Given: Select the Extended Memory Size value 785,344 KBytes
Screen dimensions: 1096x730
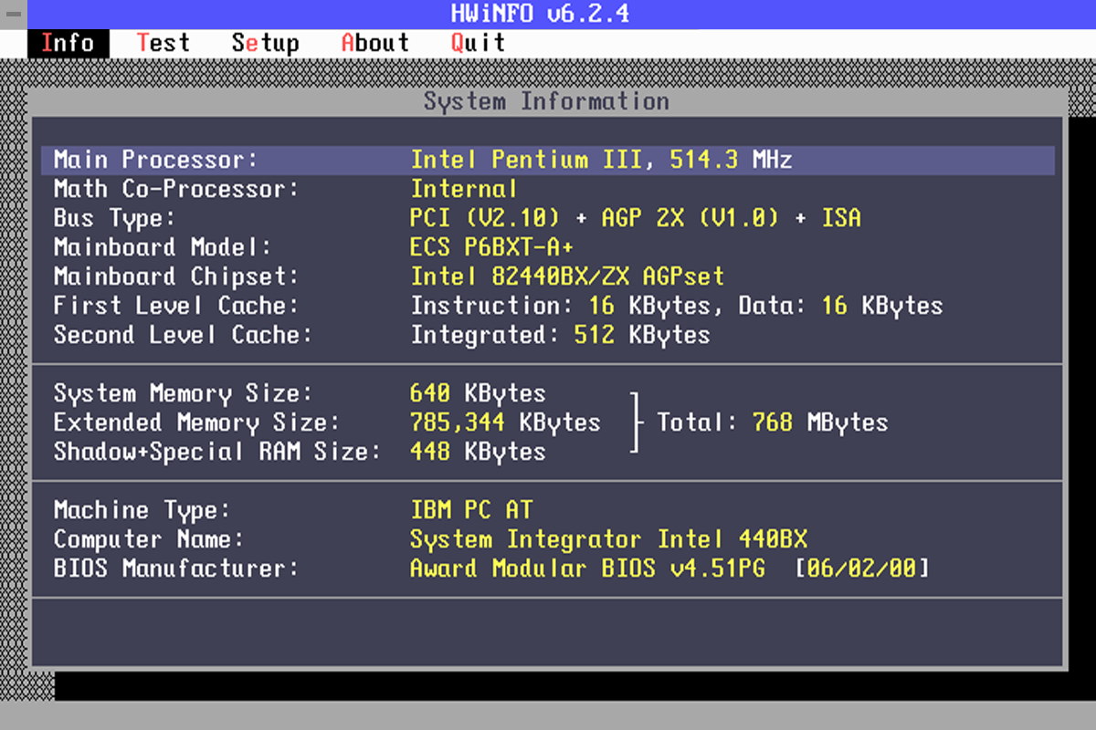Looking at the screenshot, I should [x=505, y=422].
